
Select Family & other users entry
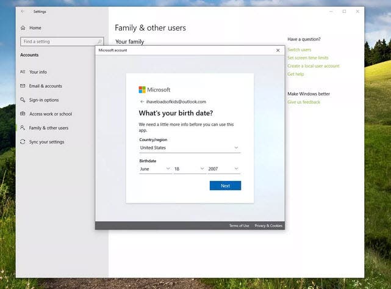pyautogui.click(x=49, y=128)
